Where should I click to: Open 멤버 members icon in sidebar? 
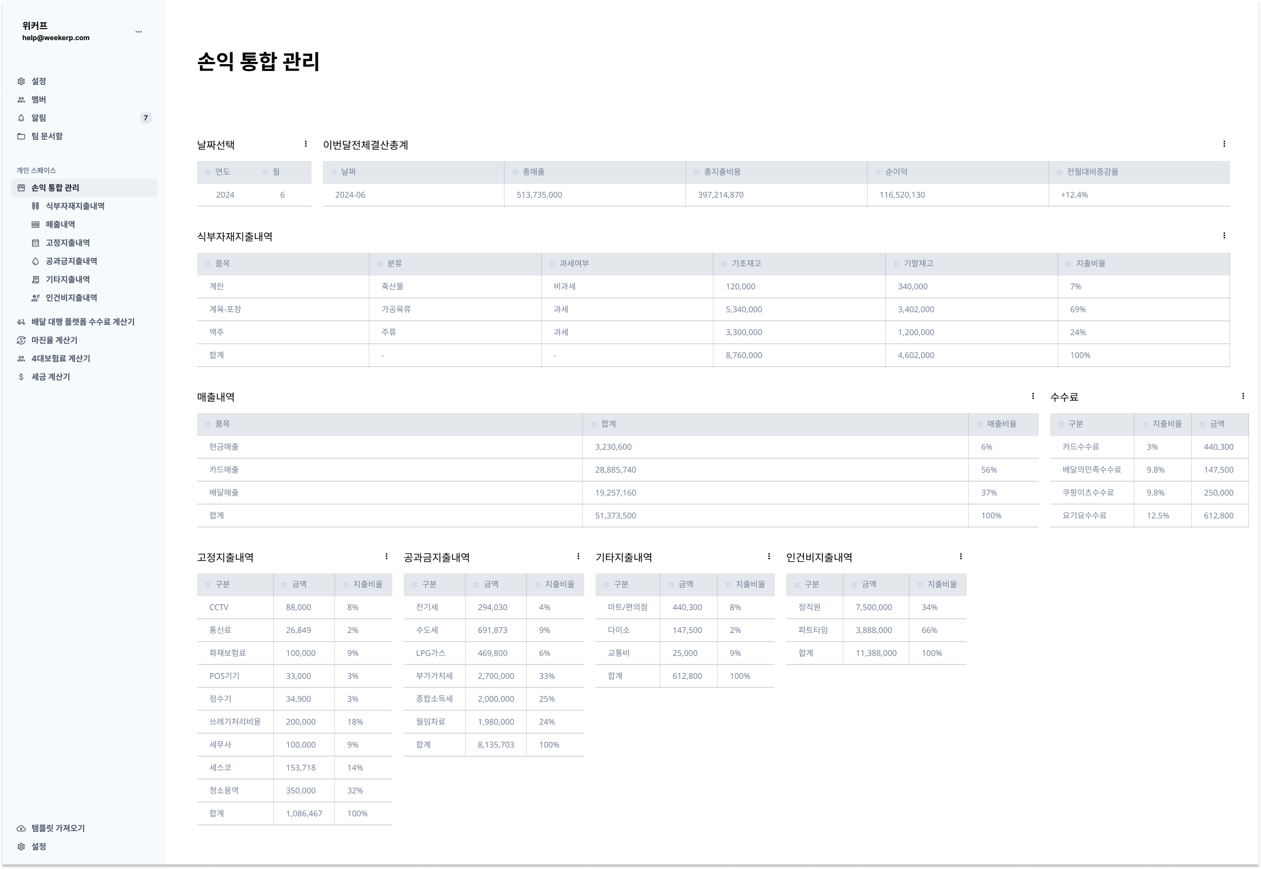21,100
